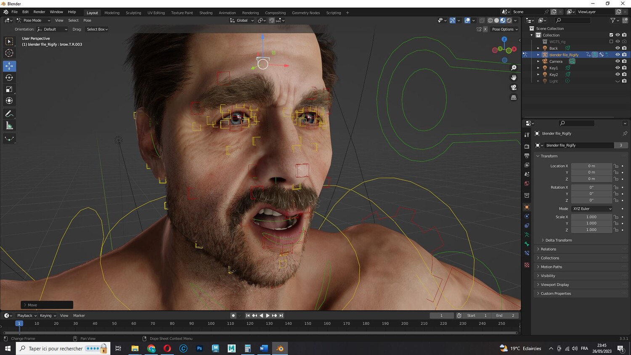This screenshot has height=355, width=631.
Task: Hide the Camera object in the outliner
Action: 618,61
